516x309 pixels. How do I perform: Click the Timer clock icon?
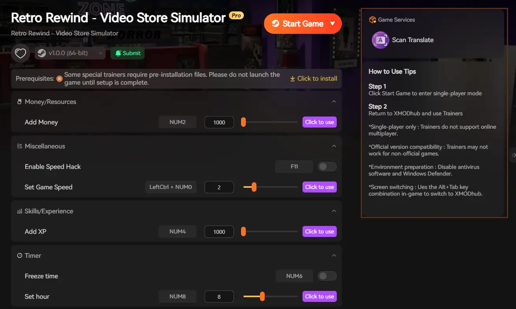tap(19, 255)
